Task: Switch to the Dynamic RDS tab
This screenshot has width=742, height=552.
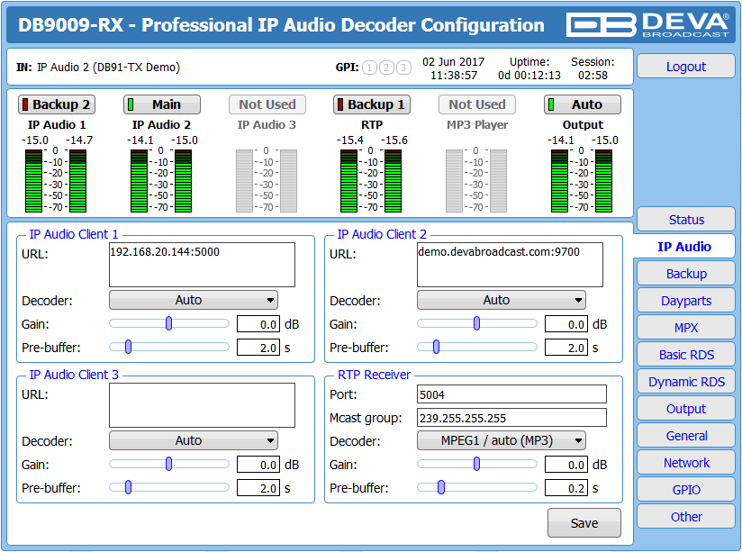Action: 685,381
